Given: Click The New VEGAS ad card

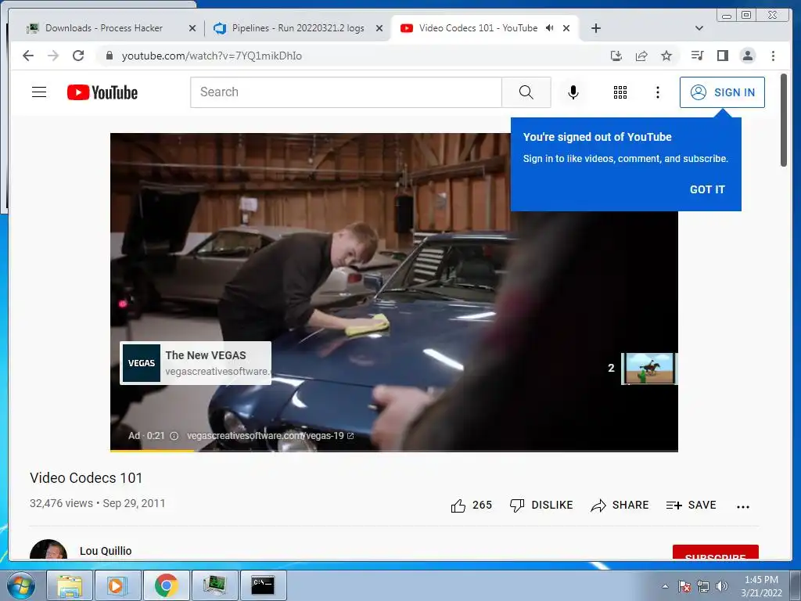Looking at the screenshot, I should (196, 363).
